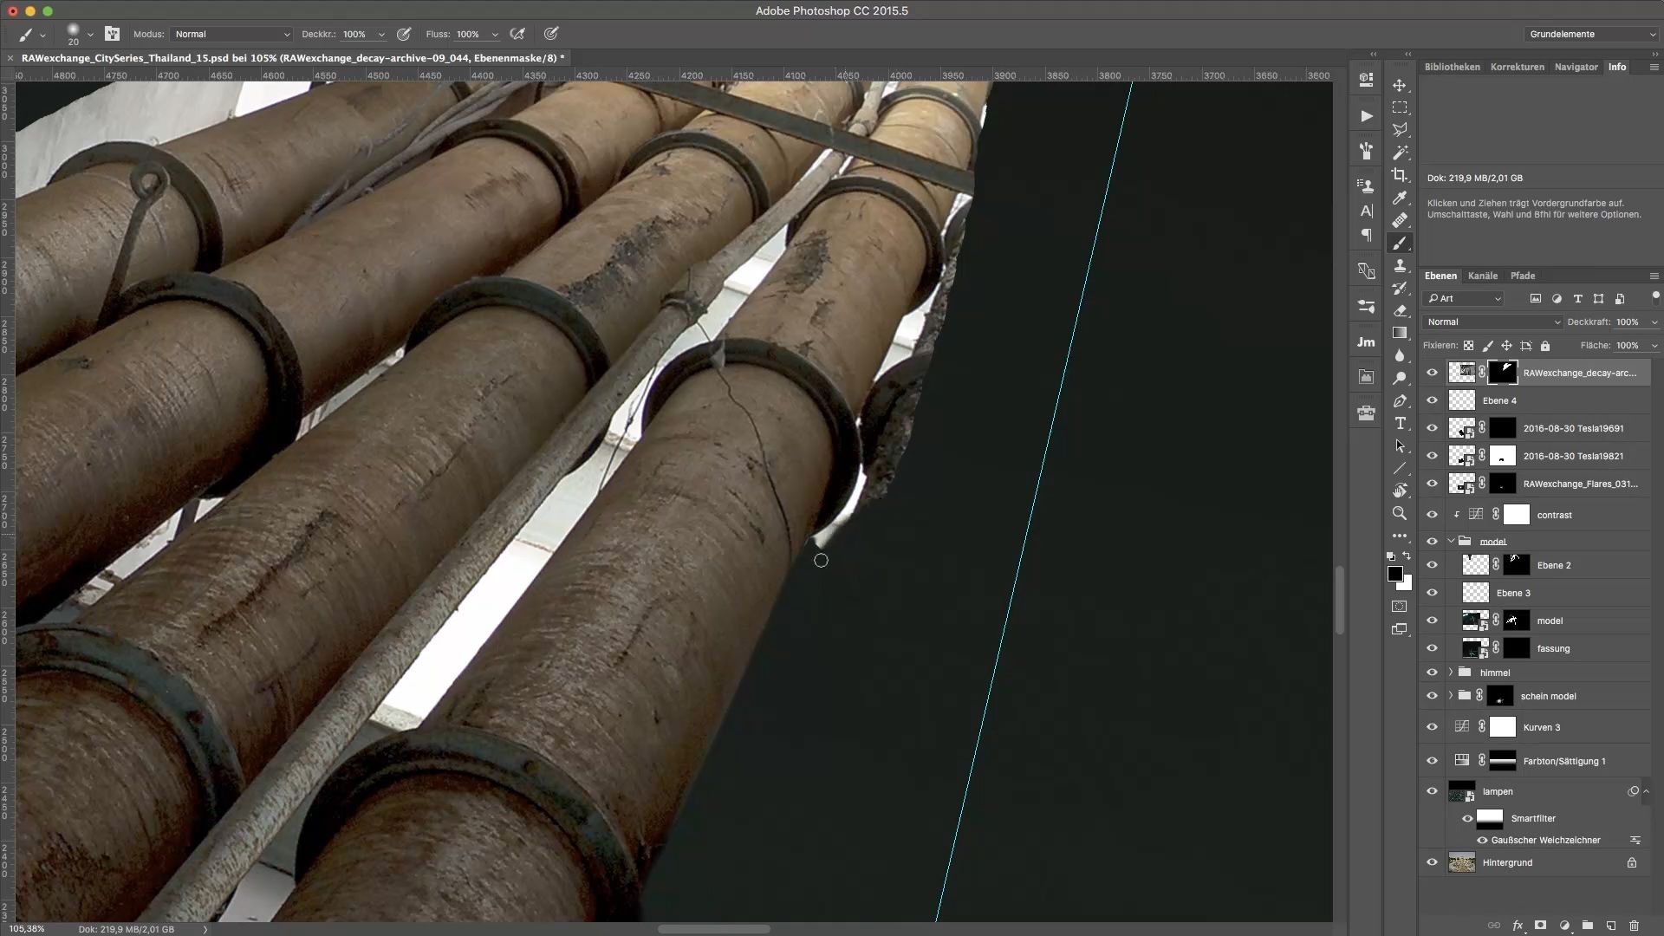Image resolution: width=1664 pixels, height=936 pixels.
Task: Hide the Hintergrund layer
Action: (1432, 862)
